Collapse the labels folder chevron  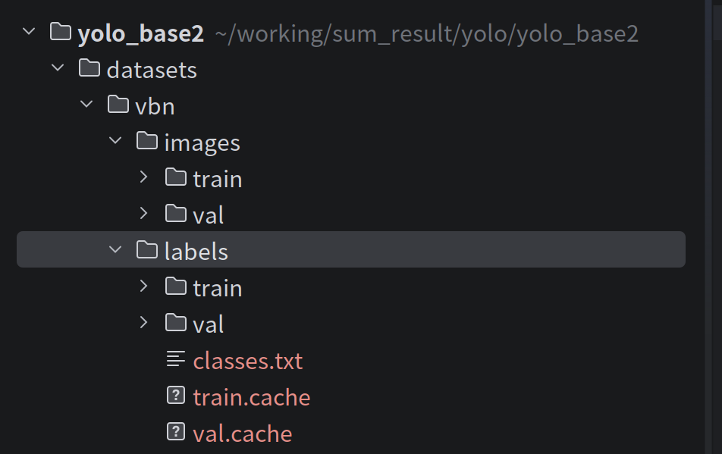click(x=115, y=249)
